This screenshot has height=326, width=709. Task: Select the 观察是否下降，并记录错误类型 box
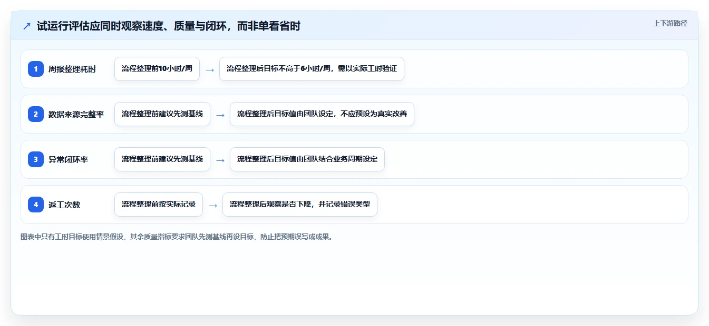click(300, 205)
